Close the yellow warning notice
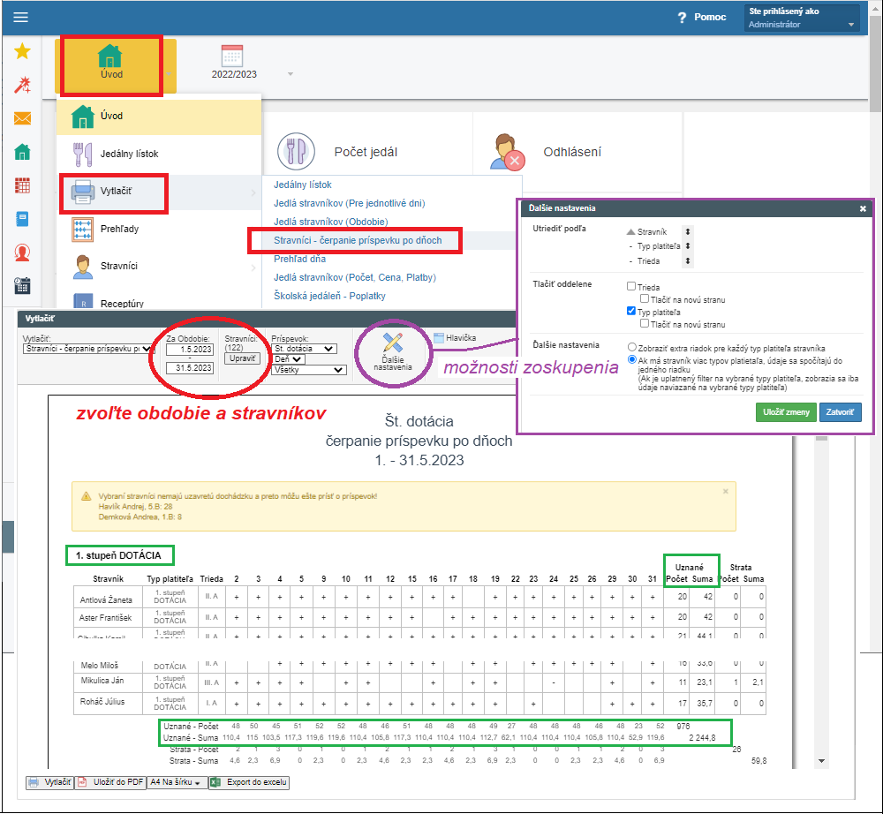 (x=725, y=492)
